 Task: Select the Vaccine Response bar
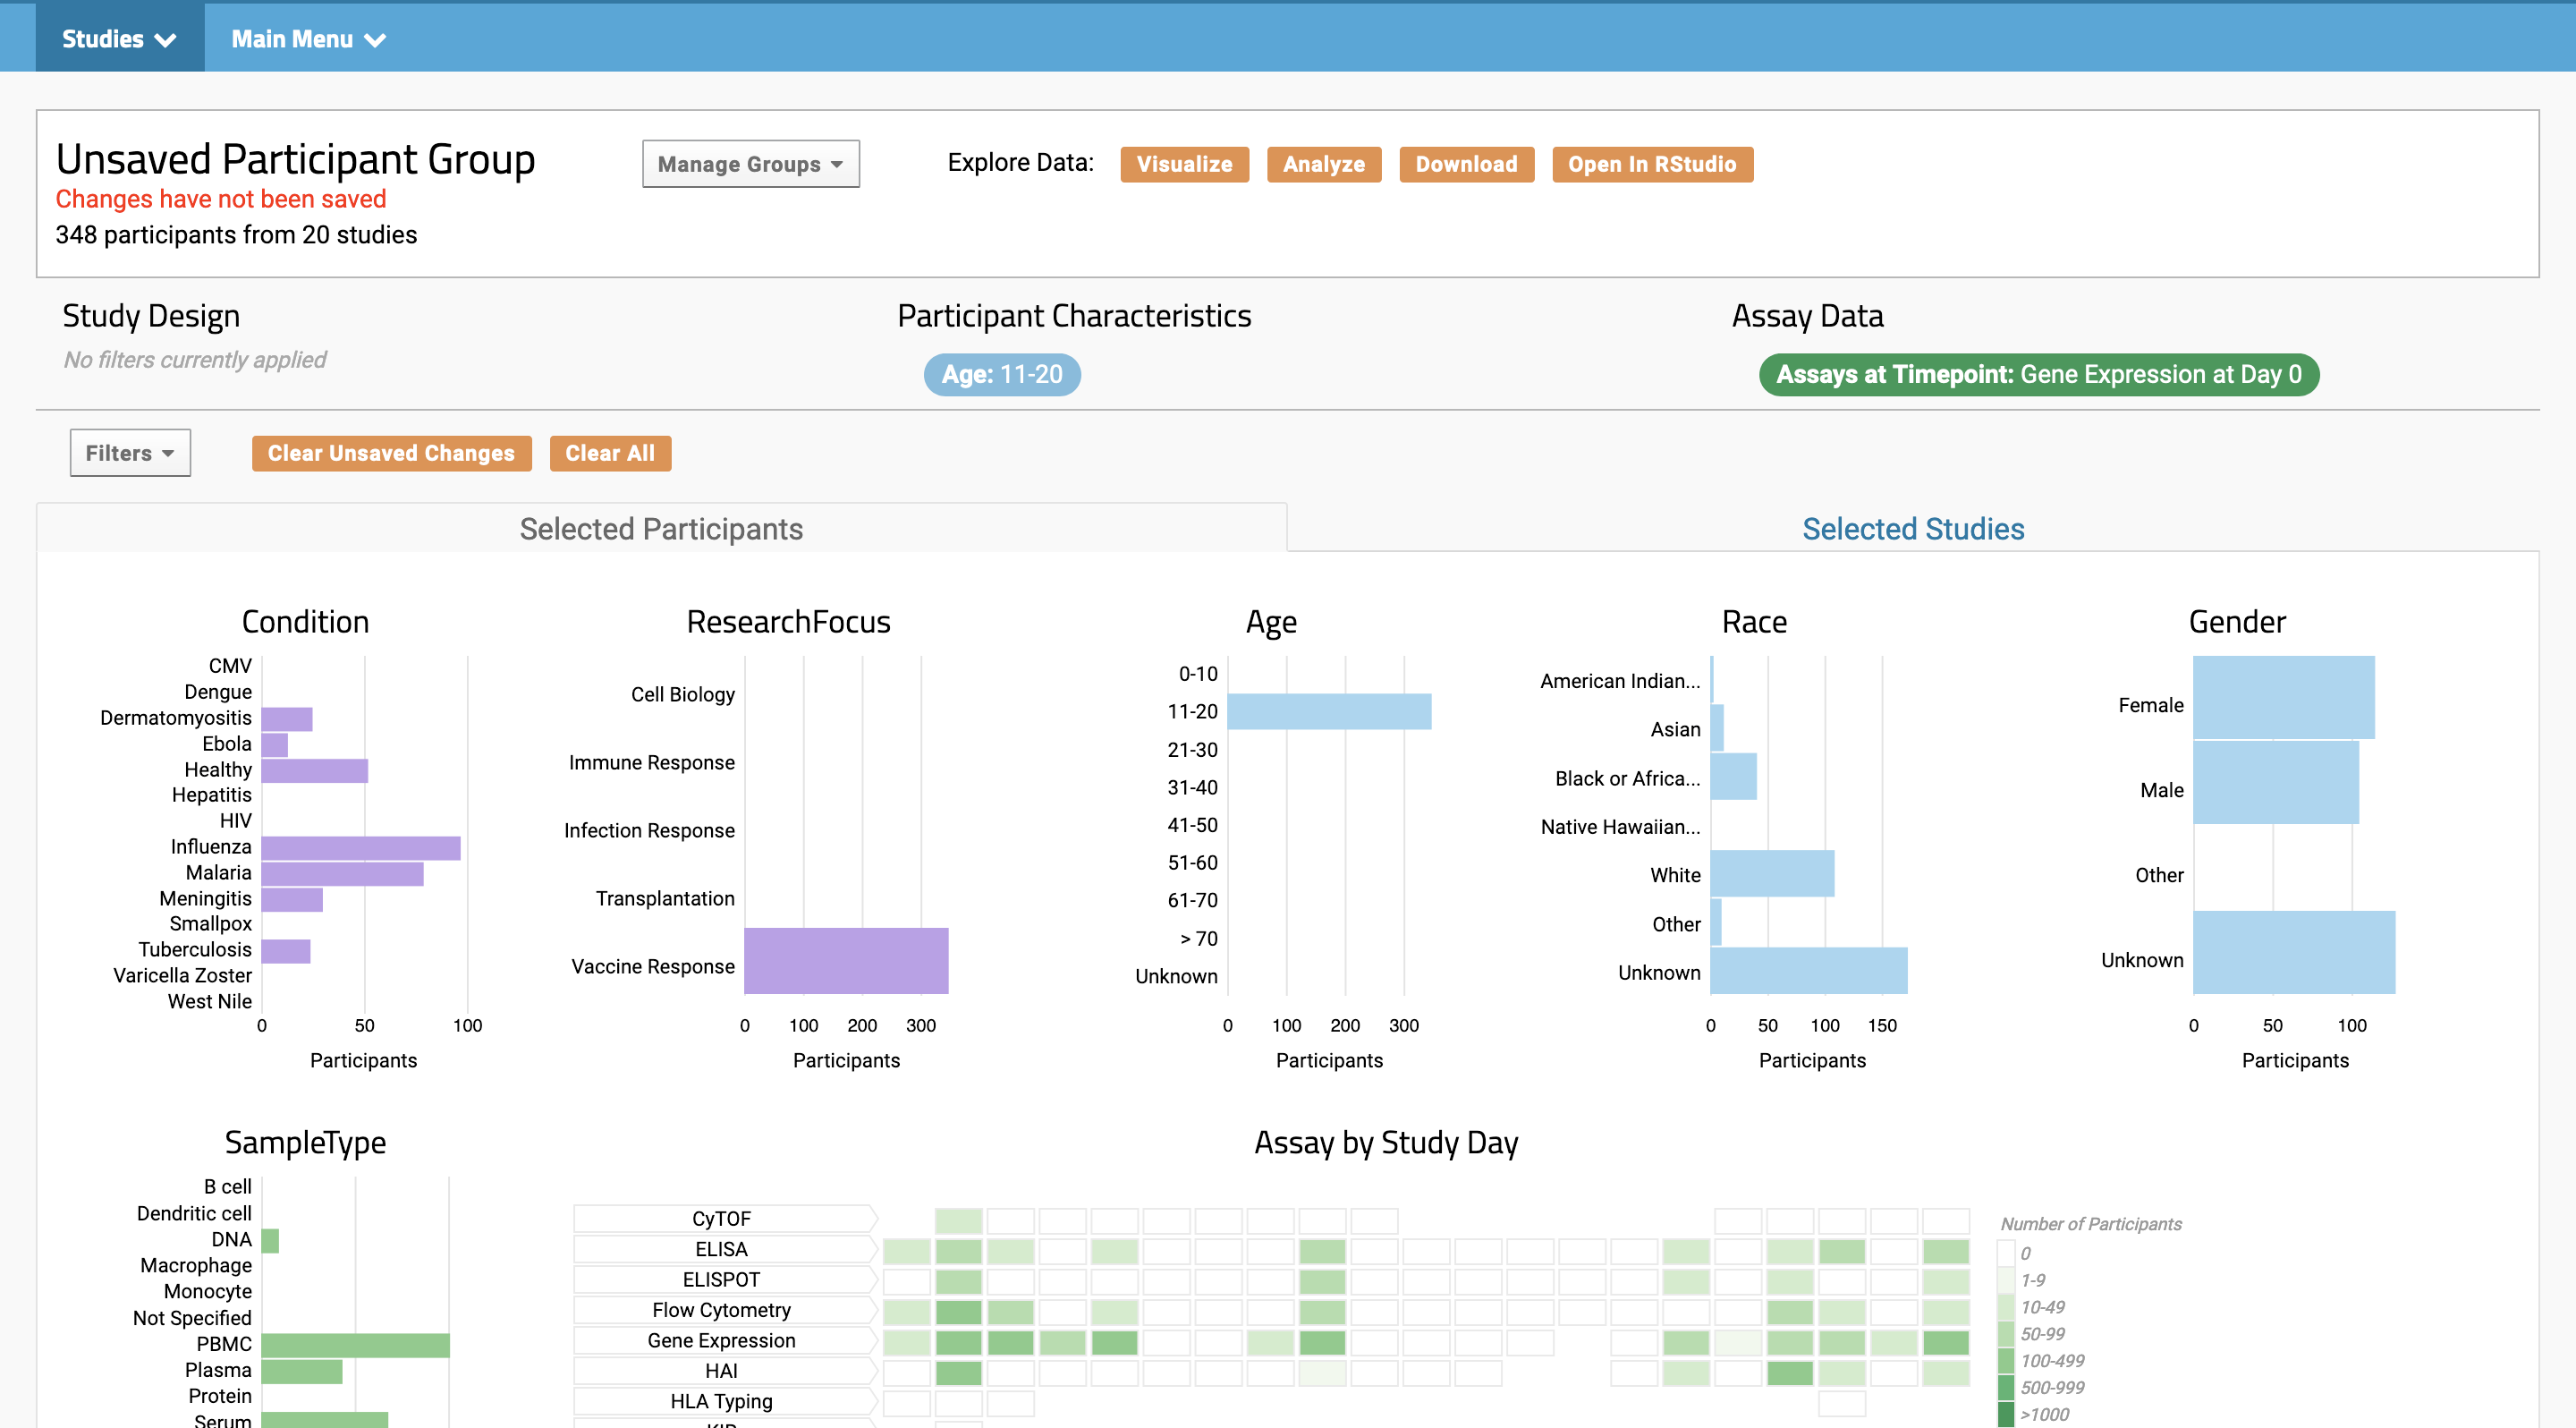[846, 961]
